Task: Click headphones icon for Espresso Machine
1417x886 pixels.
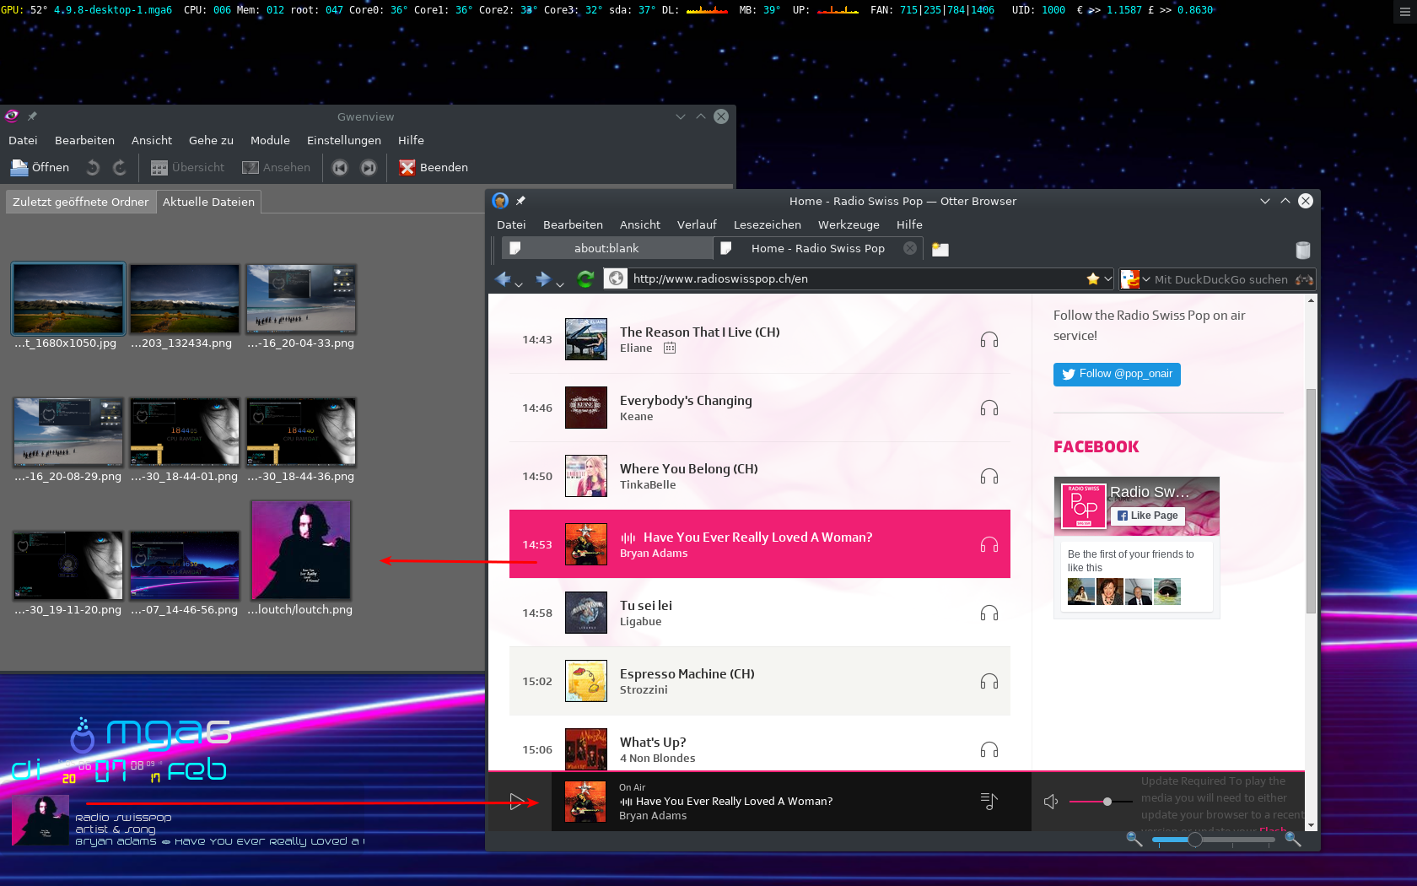Action: click(x=989, y=682)
